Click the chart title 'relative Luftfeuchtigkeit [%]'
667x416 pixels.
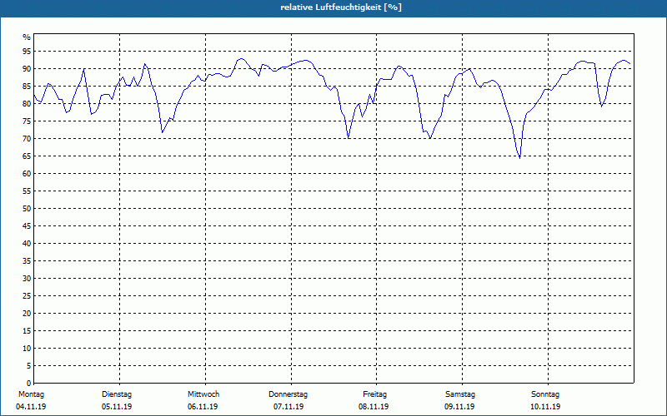pos(341,7)
